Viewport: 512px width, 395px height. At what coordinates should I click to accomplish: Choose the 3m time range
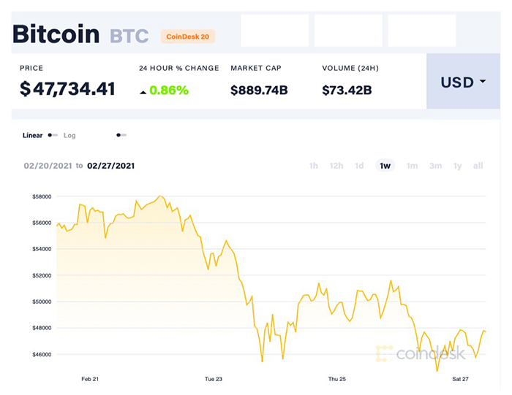point(435,166)
